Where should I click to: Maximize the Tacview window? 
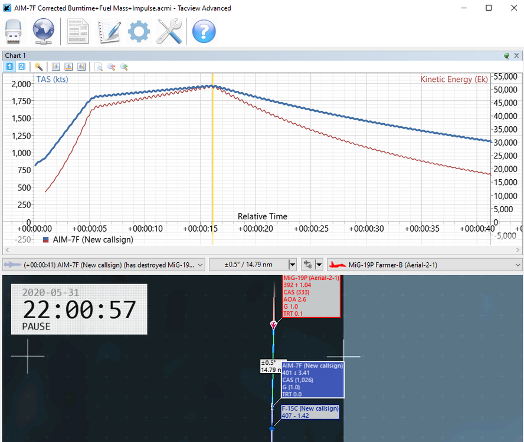489,8
